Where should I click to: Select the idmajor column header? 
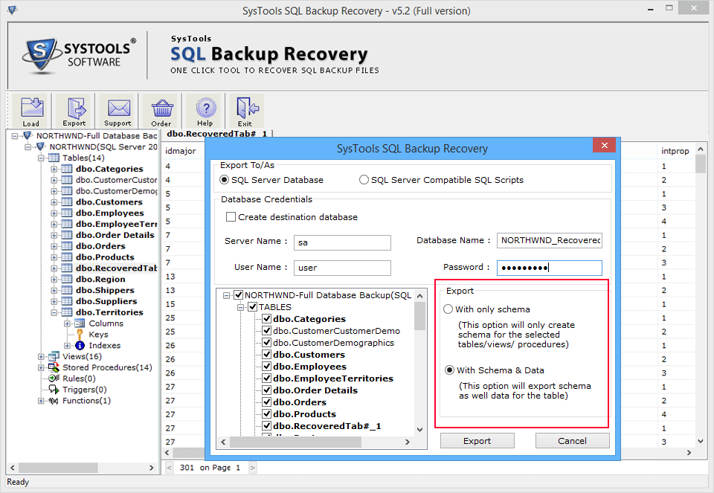[x=181, y=151]
